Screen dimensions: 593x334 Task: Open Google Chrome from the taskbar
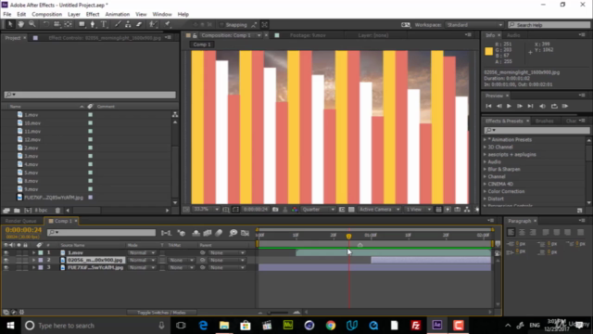pyautogui.click(x=331, y=326)
